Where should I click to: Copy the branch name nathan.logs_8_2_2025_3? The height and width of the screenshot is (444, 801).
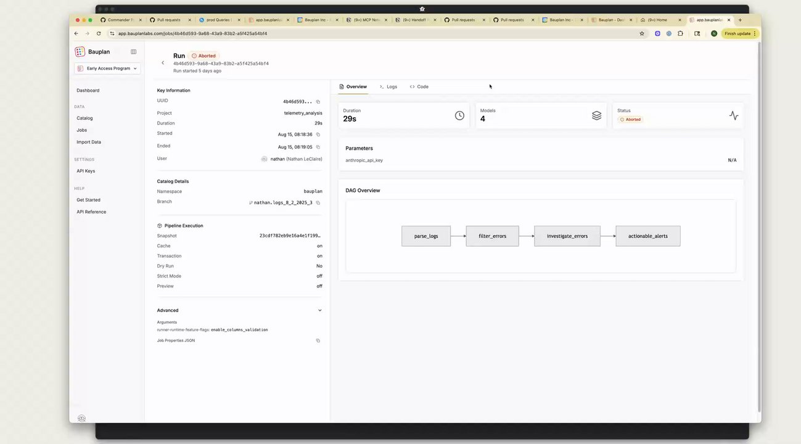(318, 203)
